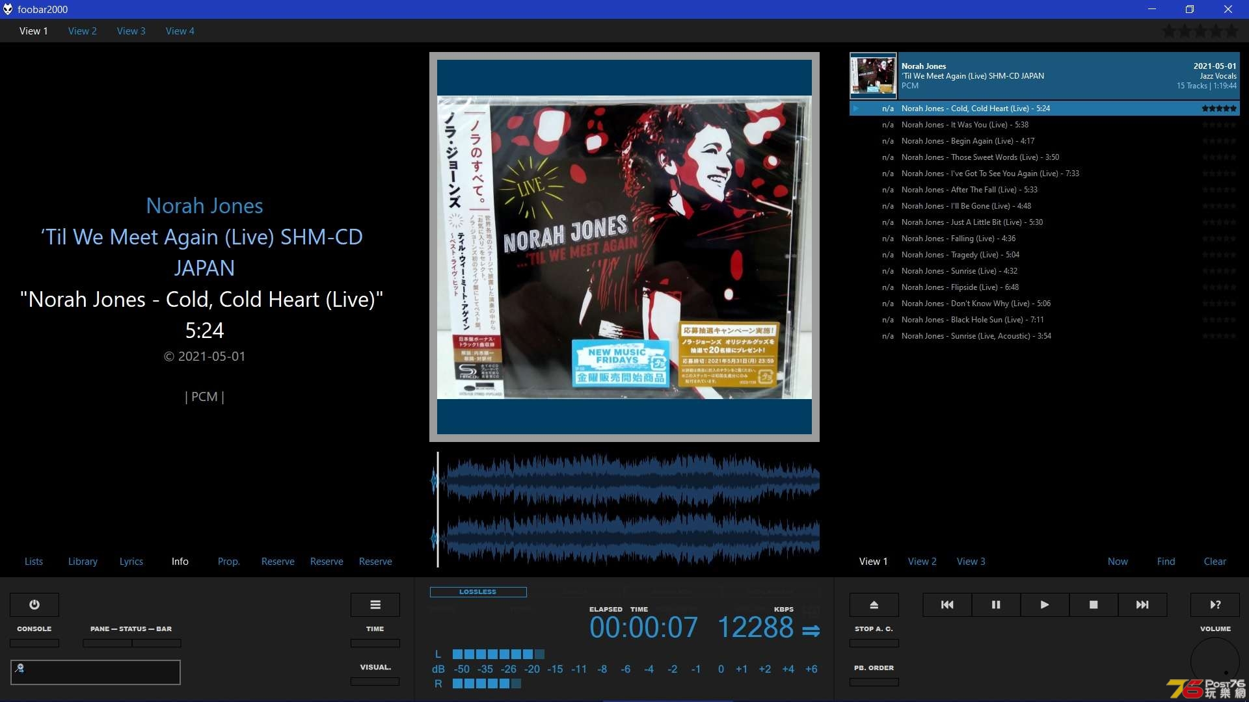Select track Flipside (Live)

point(1045,287)
